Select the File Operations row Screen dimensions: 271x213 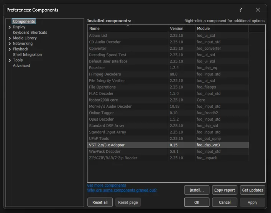(168, 87)
